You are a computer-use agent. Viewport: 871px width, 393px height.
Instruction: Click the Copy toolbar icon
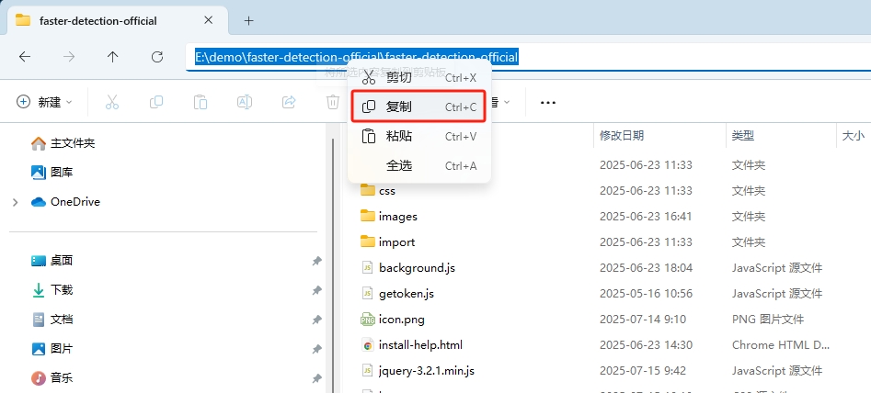(x=156, y=102)
